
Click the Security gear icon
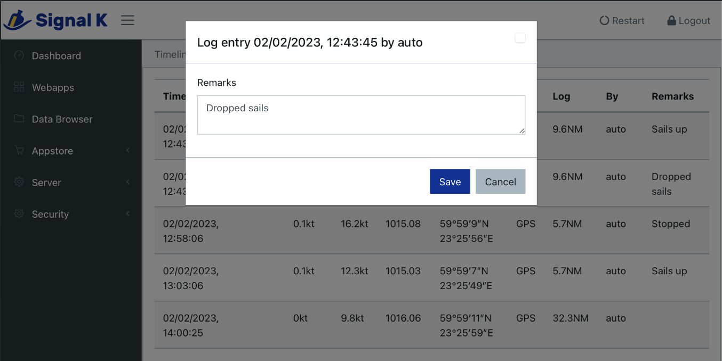tap(19, 214)
